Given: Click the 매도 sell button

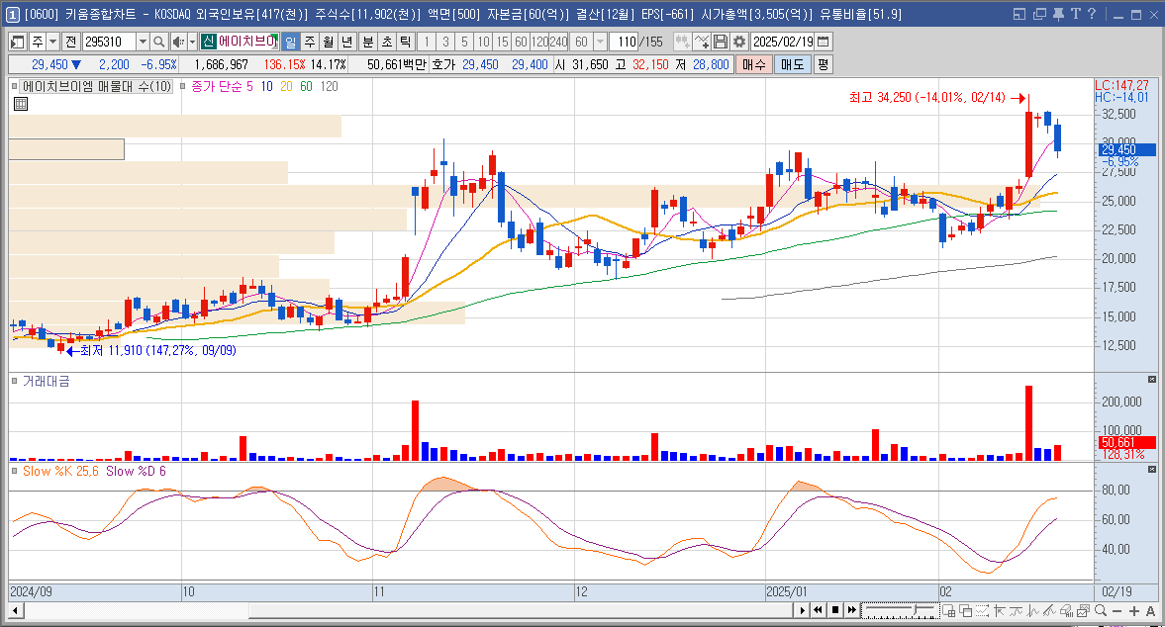Looking at the screenshot, I should coord(792,64).
